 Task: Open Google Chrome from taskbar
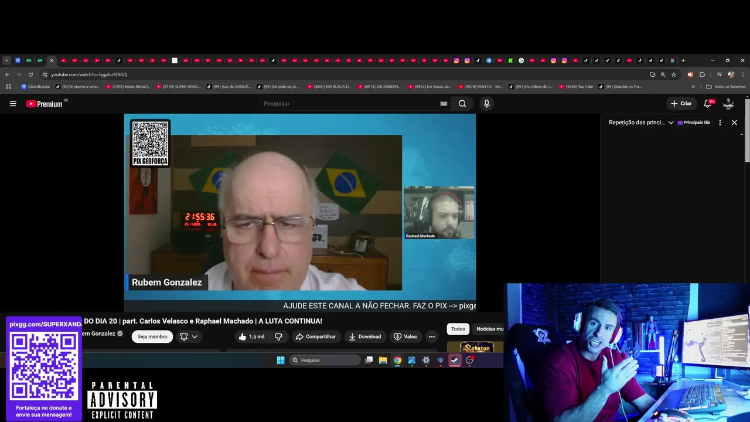pyautogui.click(x=397, y=360)
